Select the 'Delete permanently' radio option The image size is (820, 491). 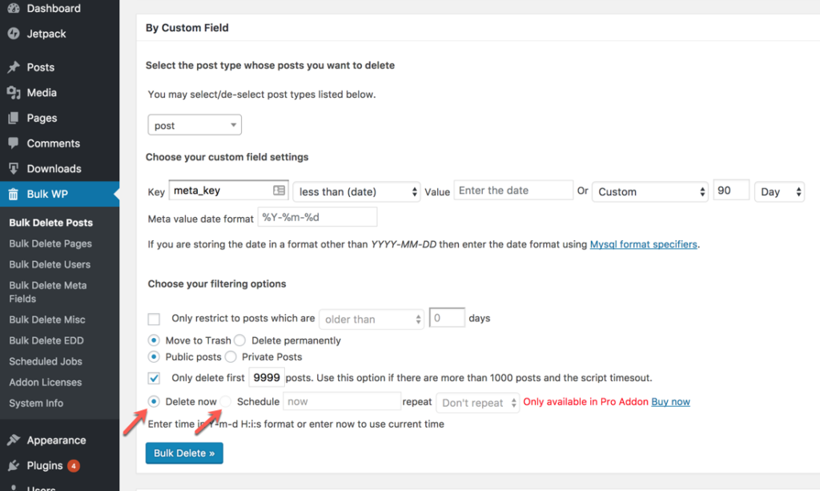[x=239, y=340]
